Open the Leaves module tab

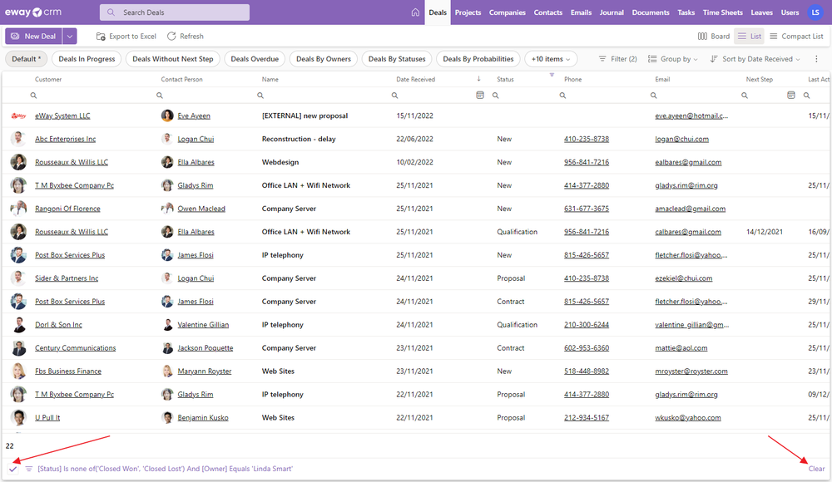pyautogui.click(x=761, y=12)
